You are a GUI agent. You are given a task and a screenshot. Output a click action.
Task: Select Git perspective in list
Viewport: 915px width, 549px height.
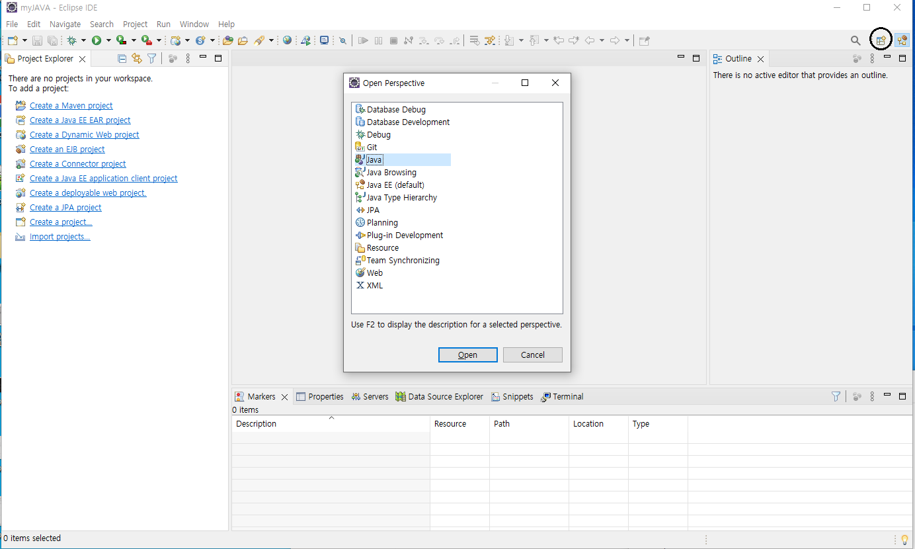point(372,147)
